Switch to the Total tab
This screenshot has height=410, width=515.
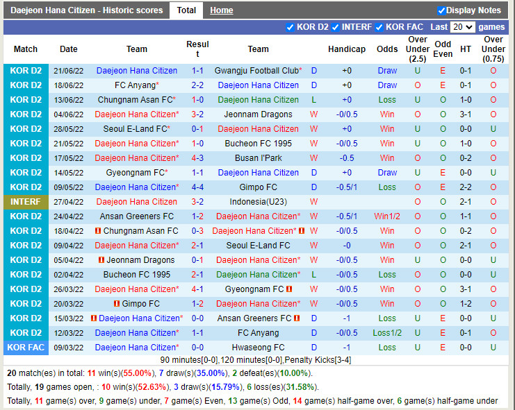[x=186, y=10]
